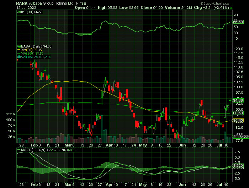
Task: Click the 88.50 MA(200) price tag
Action: [x=238, y=113]
